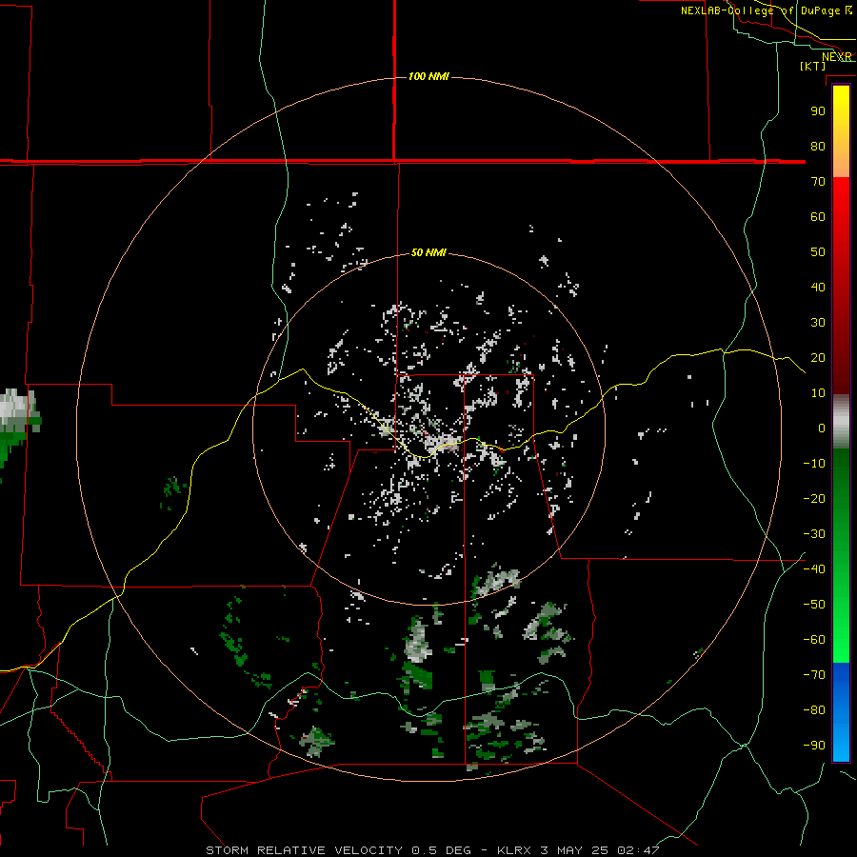Click the -80 scale label
The image size is (857, 857).
(x=814, y=710)
